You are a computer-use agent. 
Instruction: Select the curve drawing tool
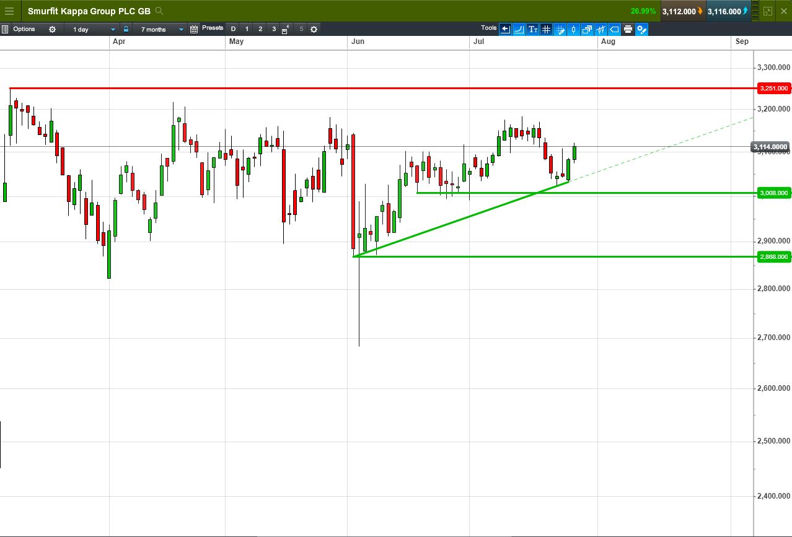pyautogui.click(x=519, y=29)
